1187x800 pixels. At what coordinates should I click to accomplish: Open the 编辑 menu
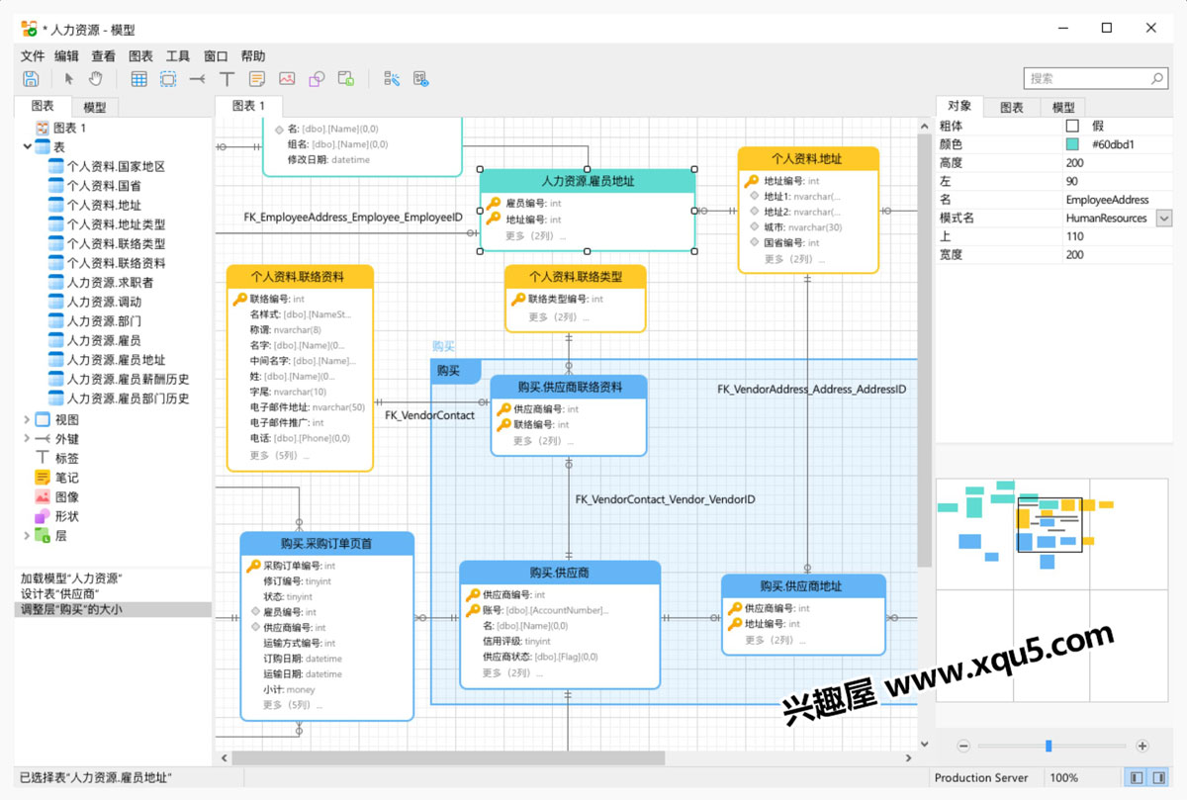pos(66,56)
